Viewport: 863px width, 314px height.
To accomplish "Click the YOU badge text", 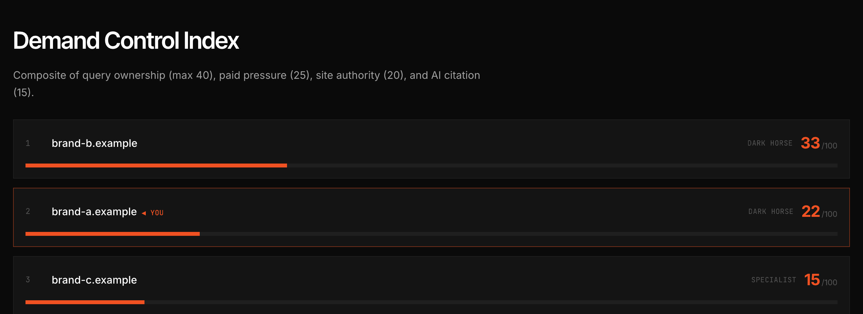I will coord(157,213).
